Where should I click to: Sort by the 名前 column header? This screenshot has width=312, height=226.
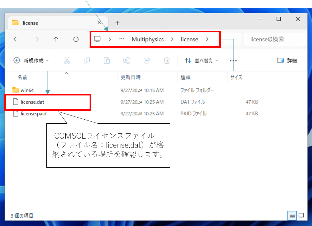pyautogui.click(x=22, y=77)
